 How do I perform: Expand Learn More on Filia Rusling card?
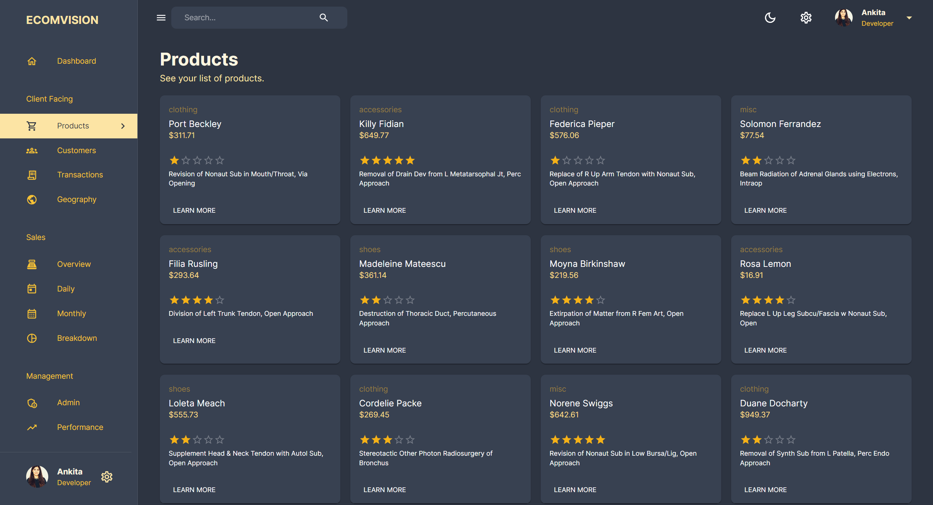194,341
